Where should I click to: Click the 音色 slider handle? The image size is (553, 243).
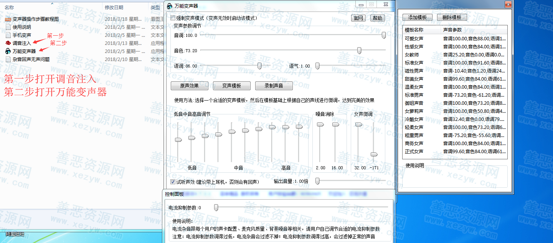coord(359,50)
